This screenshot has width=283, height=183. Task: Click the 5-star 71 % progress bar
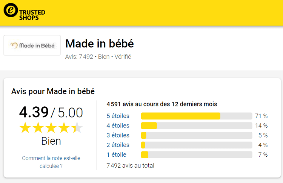[x=196, y=116]
